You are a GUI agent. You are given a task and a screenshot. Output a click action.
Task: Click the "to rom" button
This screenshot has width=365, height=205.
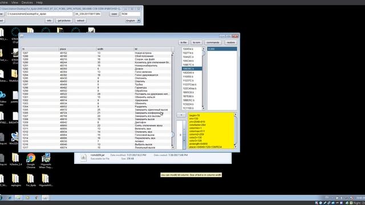[x=196, y=43]
